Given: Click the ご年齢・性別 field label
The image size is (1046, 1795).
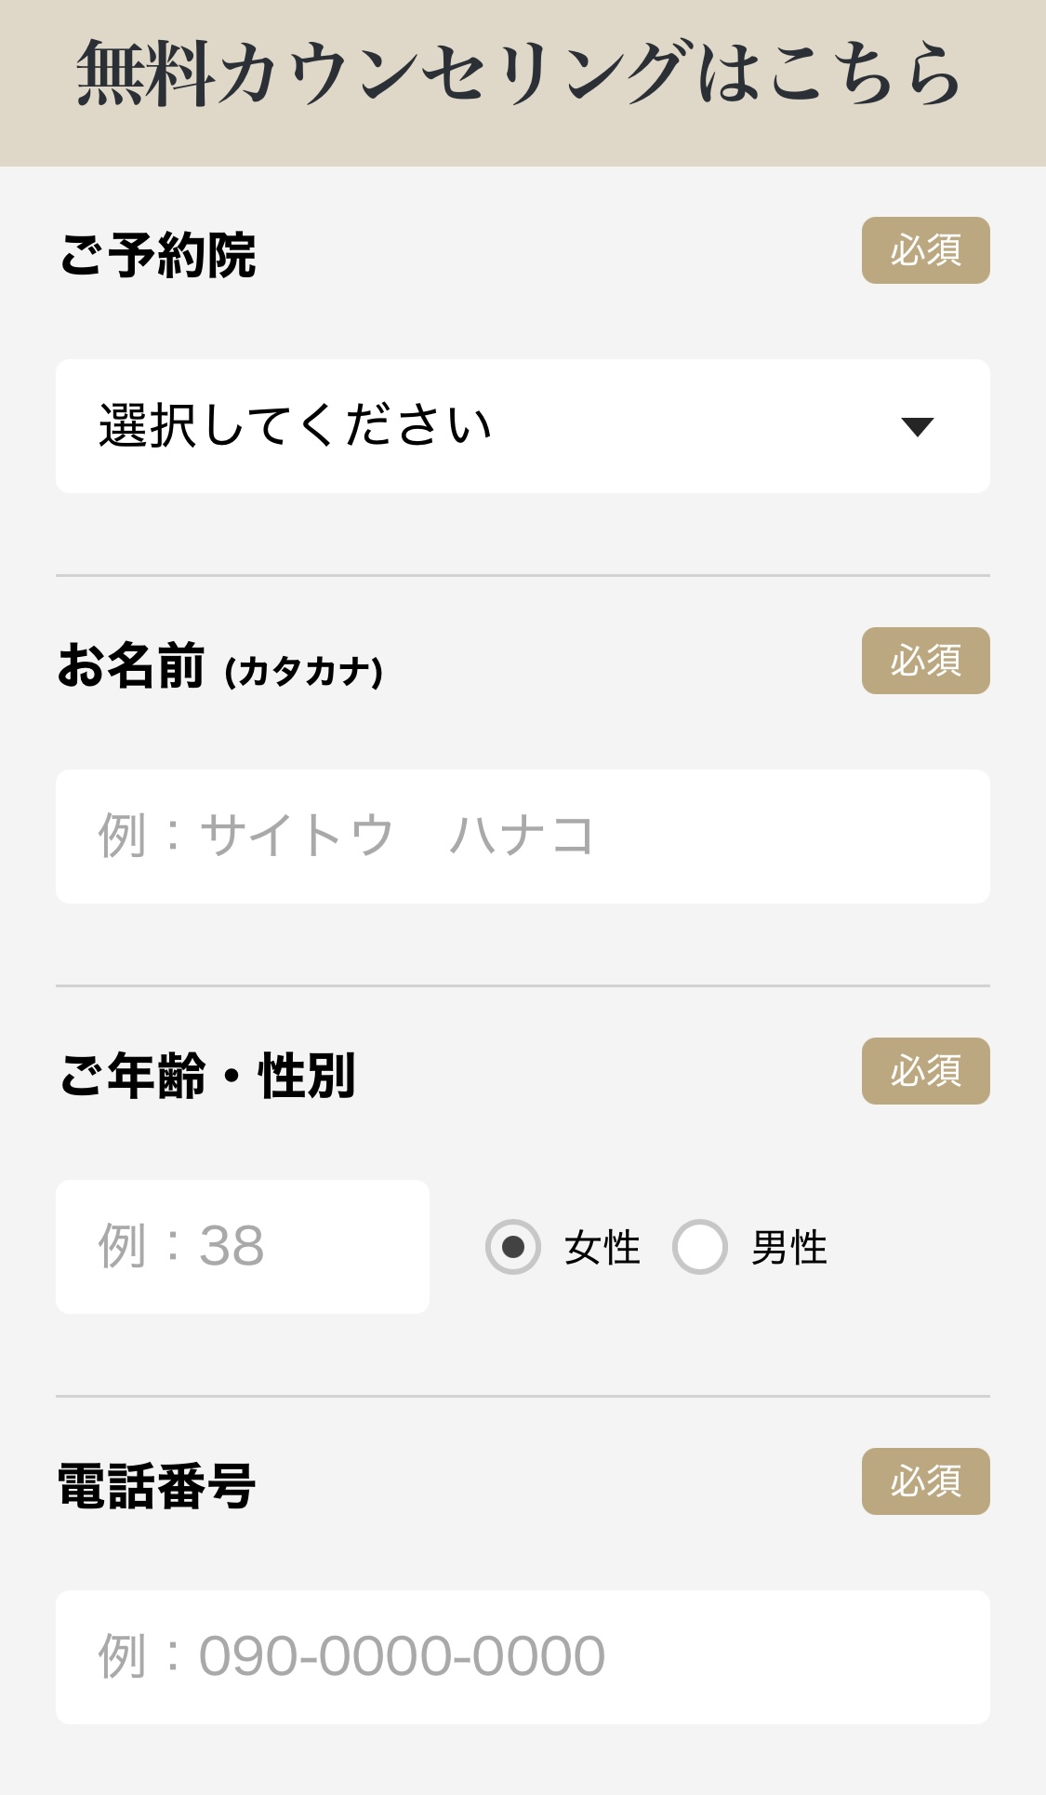Looking at the screenshot, I should [207, 1076].
